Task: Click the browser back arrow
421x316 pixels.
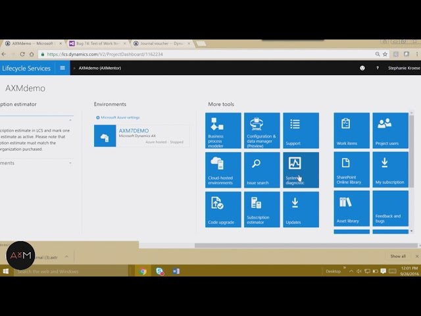Action: [x=4, y=54]
